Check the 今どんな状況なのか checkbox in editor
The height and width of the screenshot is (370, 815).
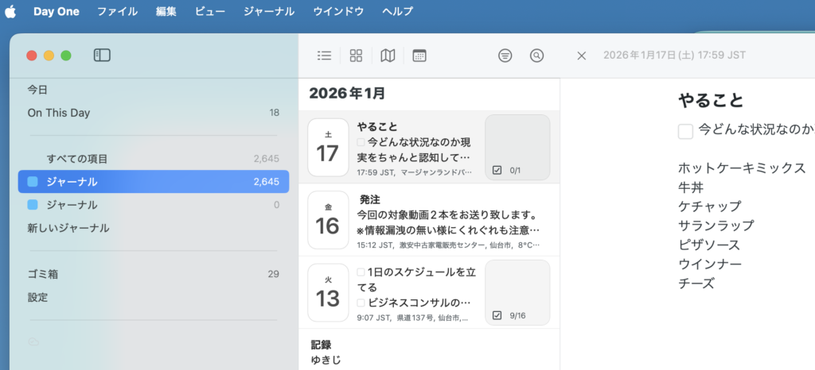point(685,131)
